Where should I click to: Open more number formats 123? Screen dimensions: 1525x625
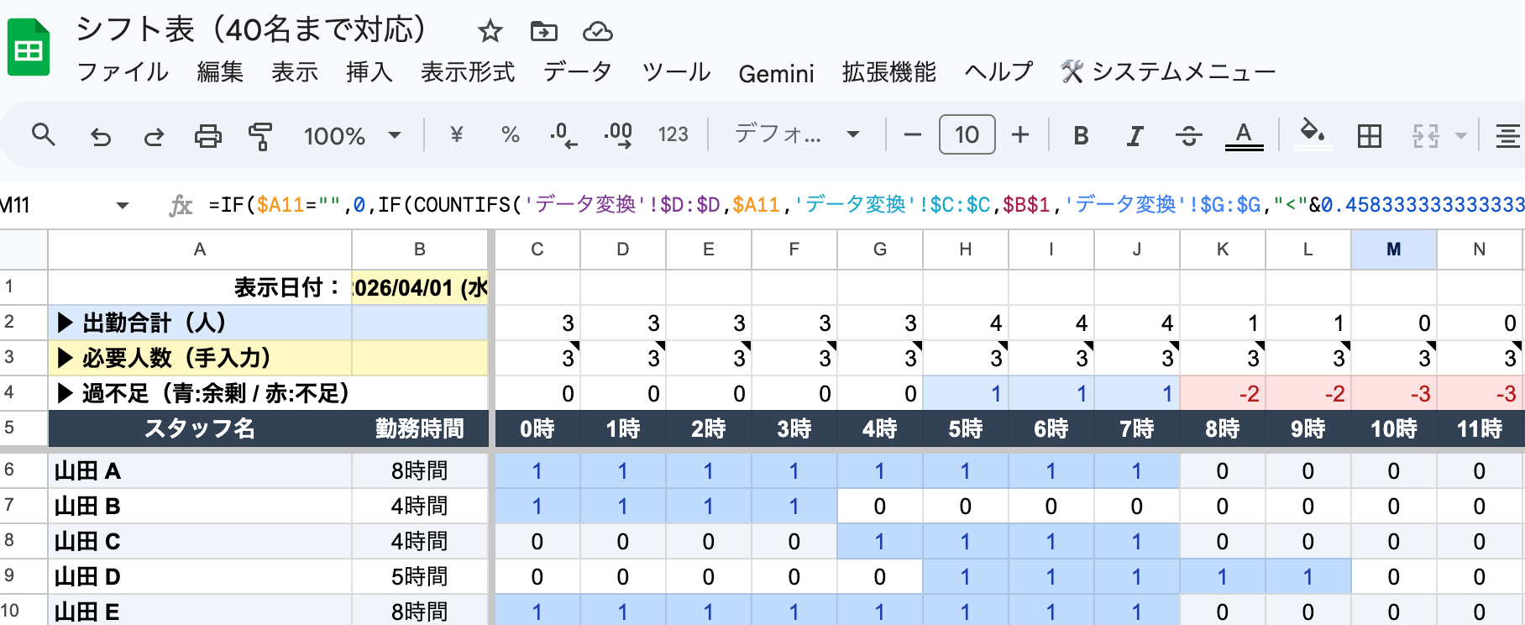pos(673,134)
